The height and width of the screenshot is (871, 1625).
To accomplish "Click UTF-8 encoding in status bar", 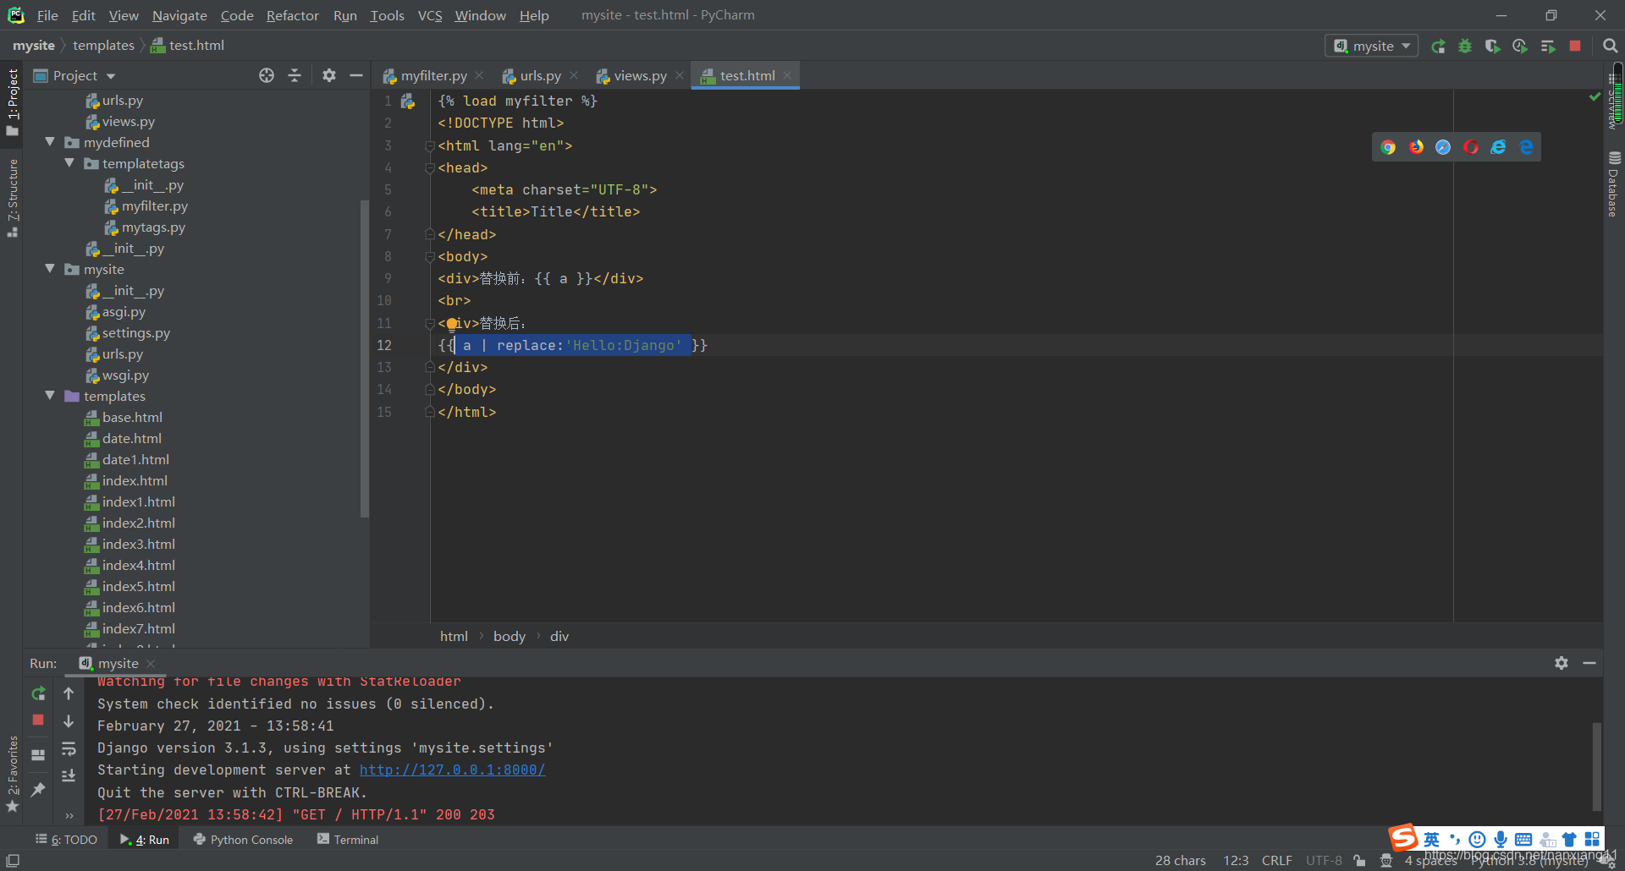I will pyautogui.click(x=1324, y=861).
